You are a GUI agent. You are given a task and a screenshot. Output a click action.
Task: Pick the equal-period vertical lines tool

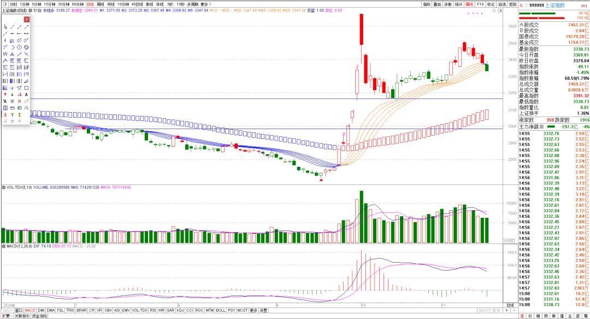coord(12,74)
